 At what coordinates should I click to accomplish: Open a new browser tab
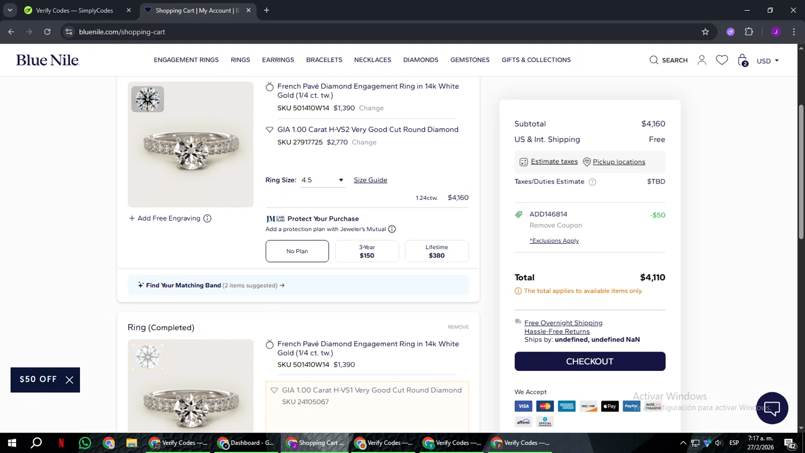(x=267, y=10)
